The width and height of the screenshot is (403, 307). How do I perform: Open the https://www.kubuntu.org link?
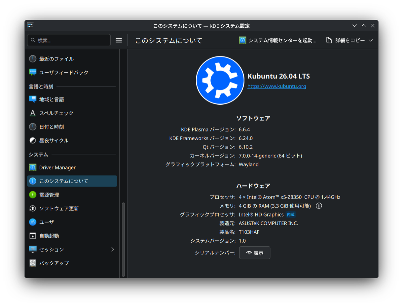point(277,86)
